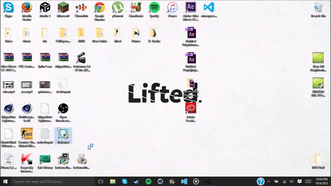
Task: Open the Action Center notifications icon
Action: coord(299,182)
